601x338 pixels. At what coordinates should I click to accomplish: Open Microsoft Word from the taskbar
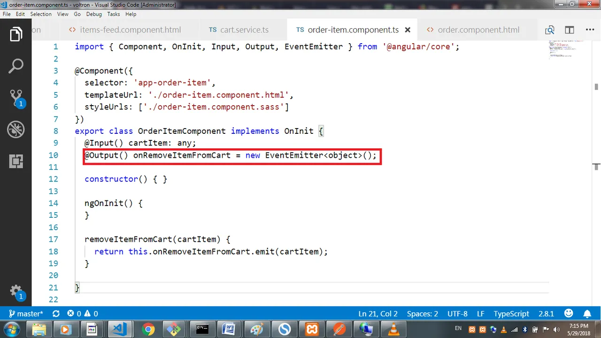click(230, 330)
